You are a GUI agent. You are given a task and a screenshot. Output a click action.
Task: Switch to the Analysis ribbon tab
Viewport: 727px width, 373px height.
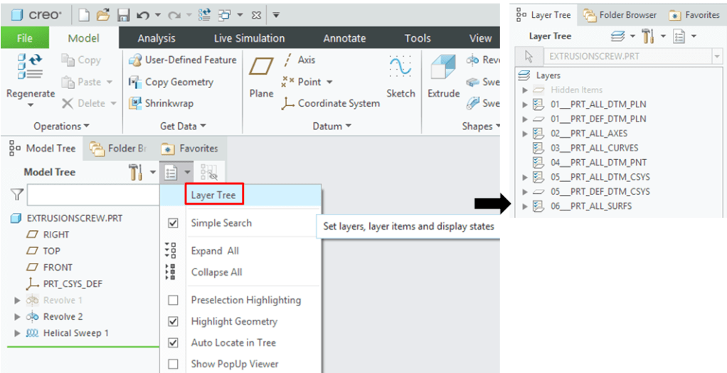[x=156, y=38]
